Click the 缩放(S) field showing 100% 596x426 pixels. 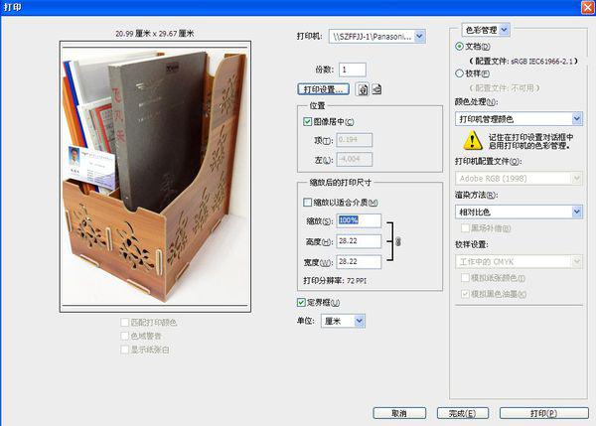(x=359, y=220)
